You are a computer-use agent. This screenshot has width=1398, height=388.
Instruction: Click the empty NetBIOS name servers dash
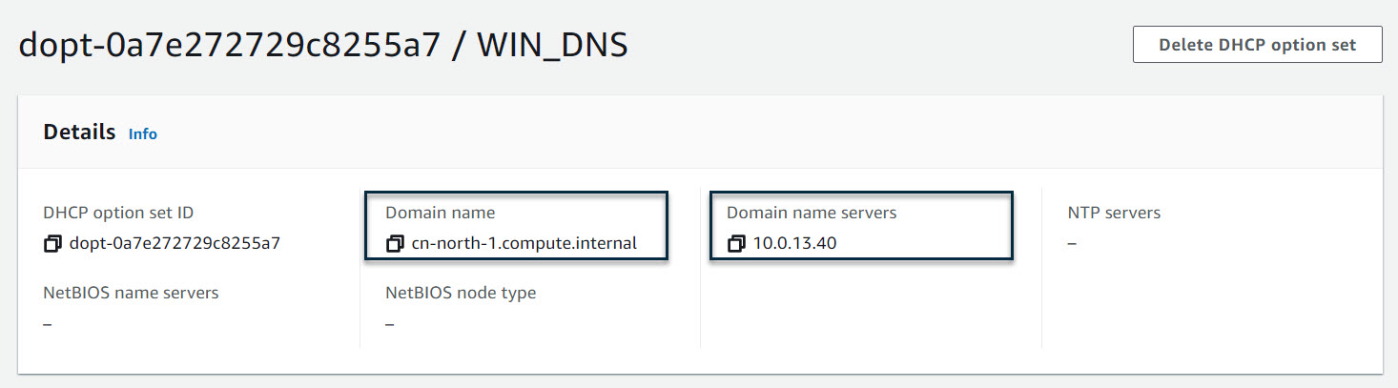pos(48,324)
